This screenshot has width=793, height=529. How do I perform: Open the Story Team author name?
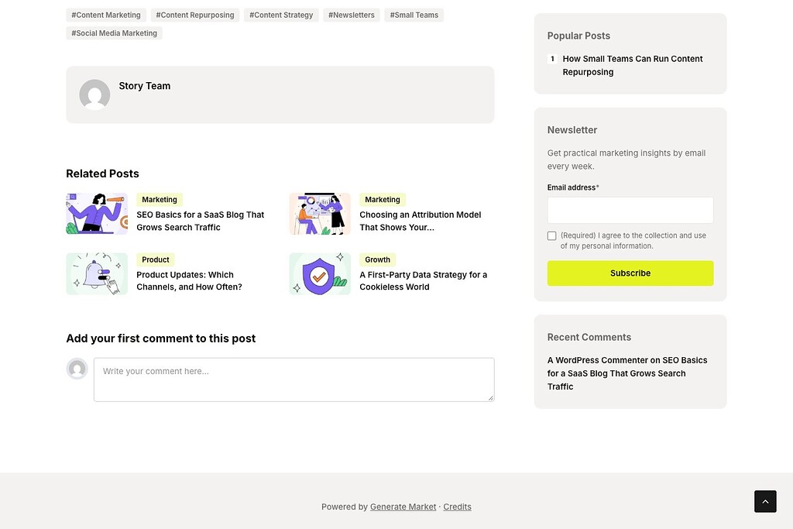coord(145,86)
